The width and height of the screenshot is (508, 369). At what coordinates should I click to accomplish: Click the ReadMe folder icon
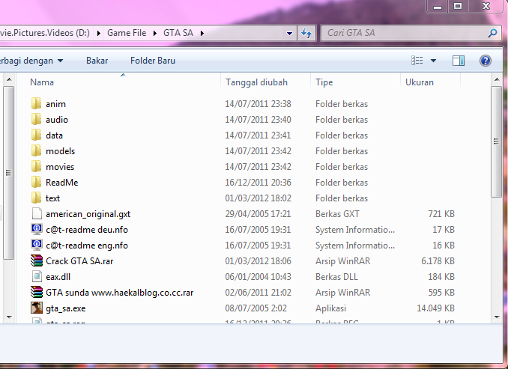[36, 182]
